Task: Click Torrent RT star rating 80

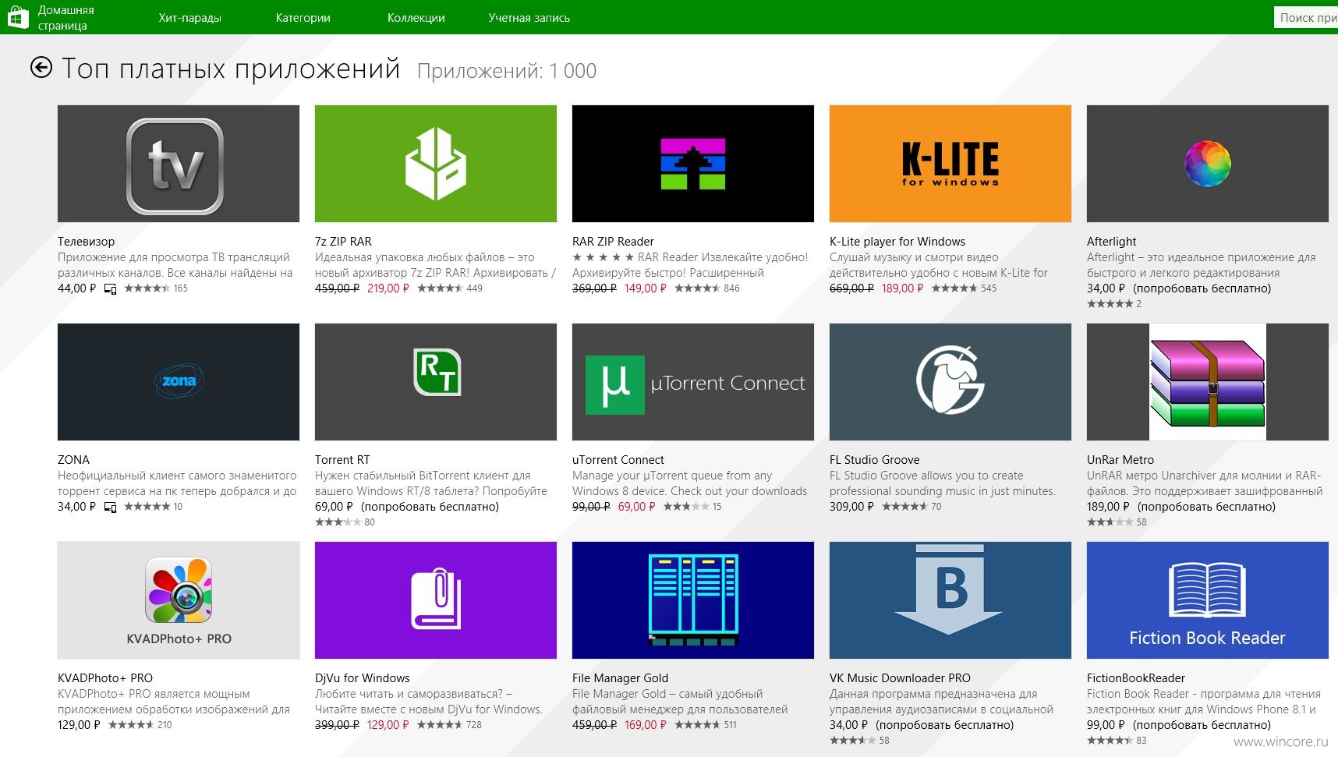Action: pos(345,522)
